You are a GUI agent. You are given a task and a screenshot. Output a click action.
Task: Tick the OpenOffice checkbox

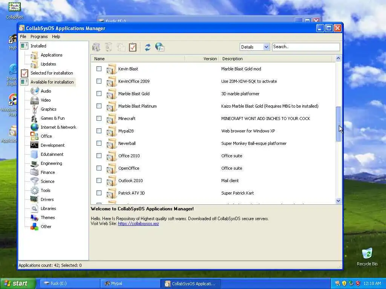[x=99, y=168]
